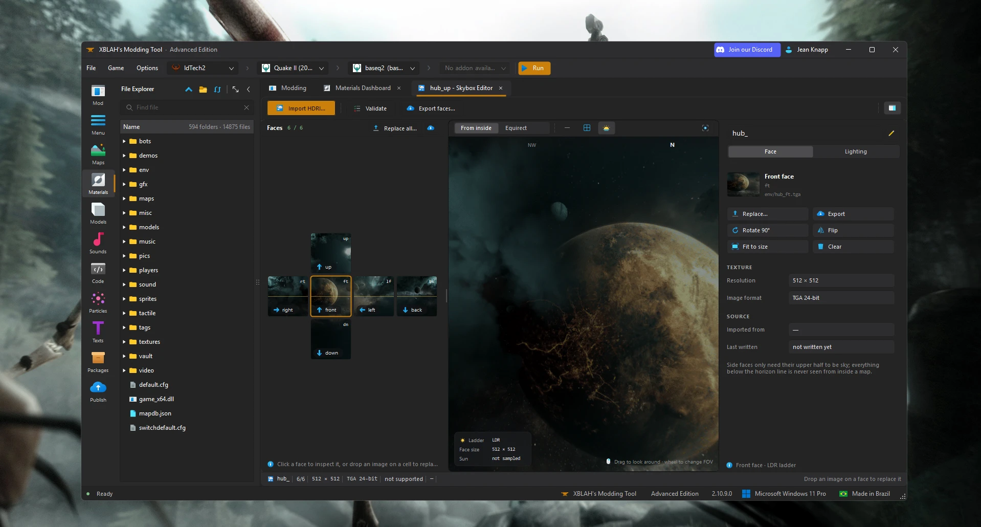
Task: Switch preview to From inside mode
Action: coord(476,128)
